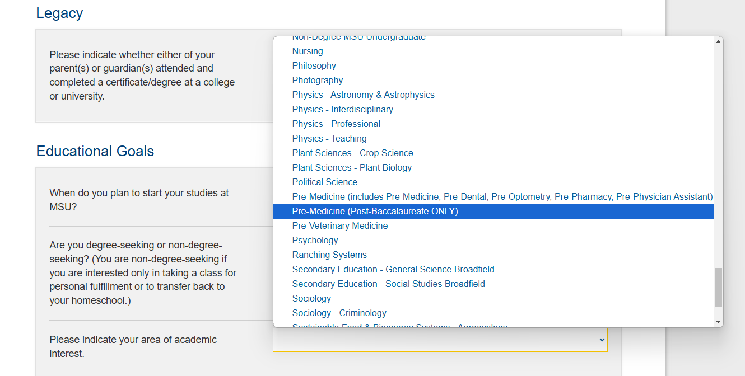The width and height of the screenshot is (745, 376).
Task: Select Nursing from the dropdown list
Action: [x=493, y=51]
